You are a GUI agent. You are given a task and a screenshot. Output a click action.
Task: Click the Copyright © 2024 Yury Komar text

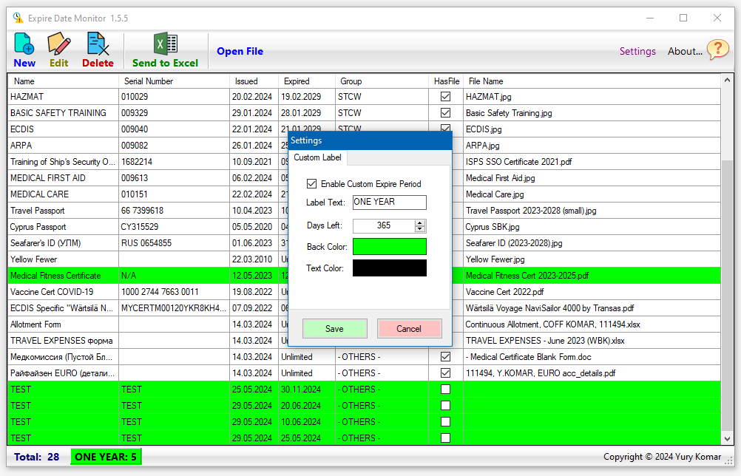pos(662,457)
